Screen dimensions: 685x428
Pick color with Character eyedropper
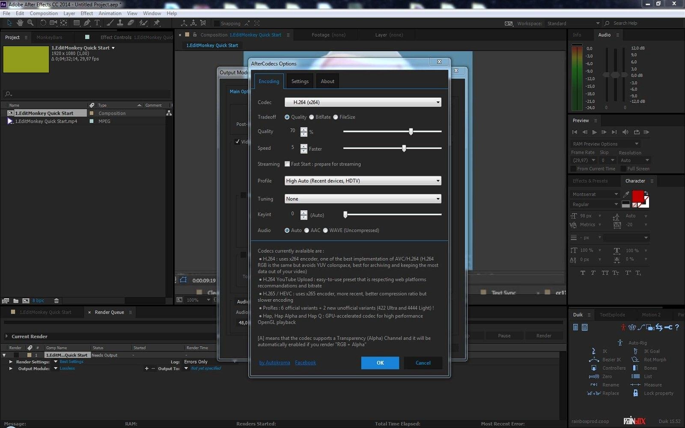click(626, 194)
